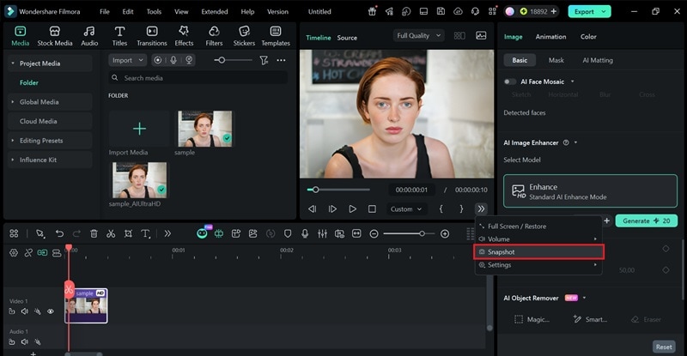This screenshot has height=356, width=687.
Task: Choose Full Screen / Restore menu item
Action: point(539,226)
